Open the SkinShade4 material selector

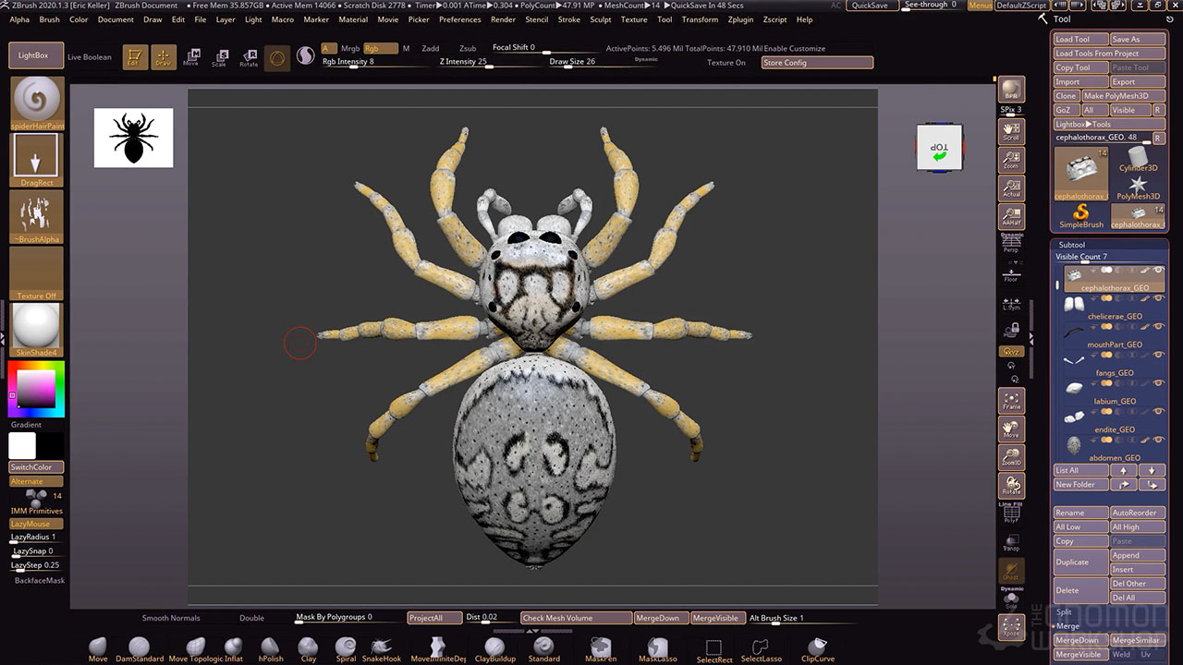point(37,330)
